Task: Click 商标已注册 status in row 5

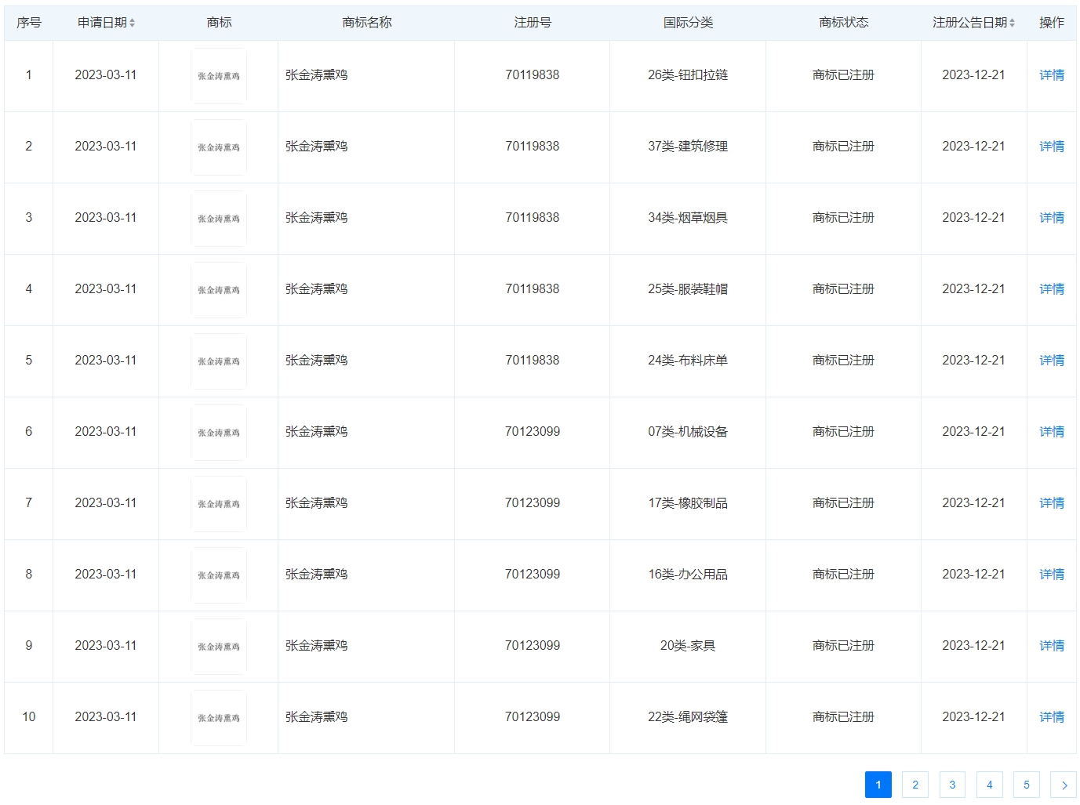Action: (843, 361)
